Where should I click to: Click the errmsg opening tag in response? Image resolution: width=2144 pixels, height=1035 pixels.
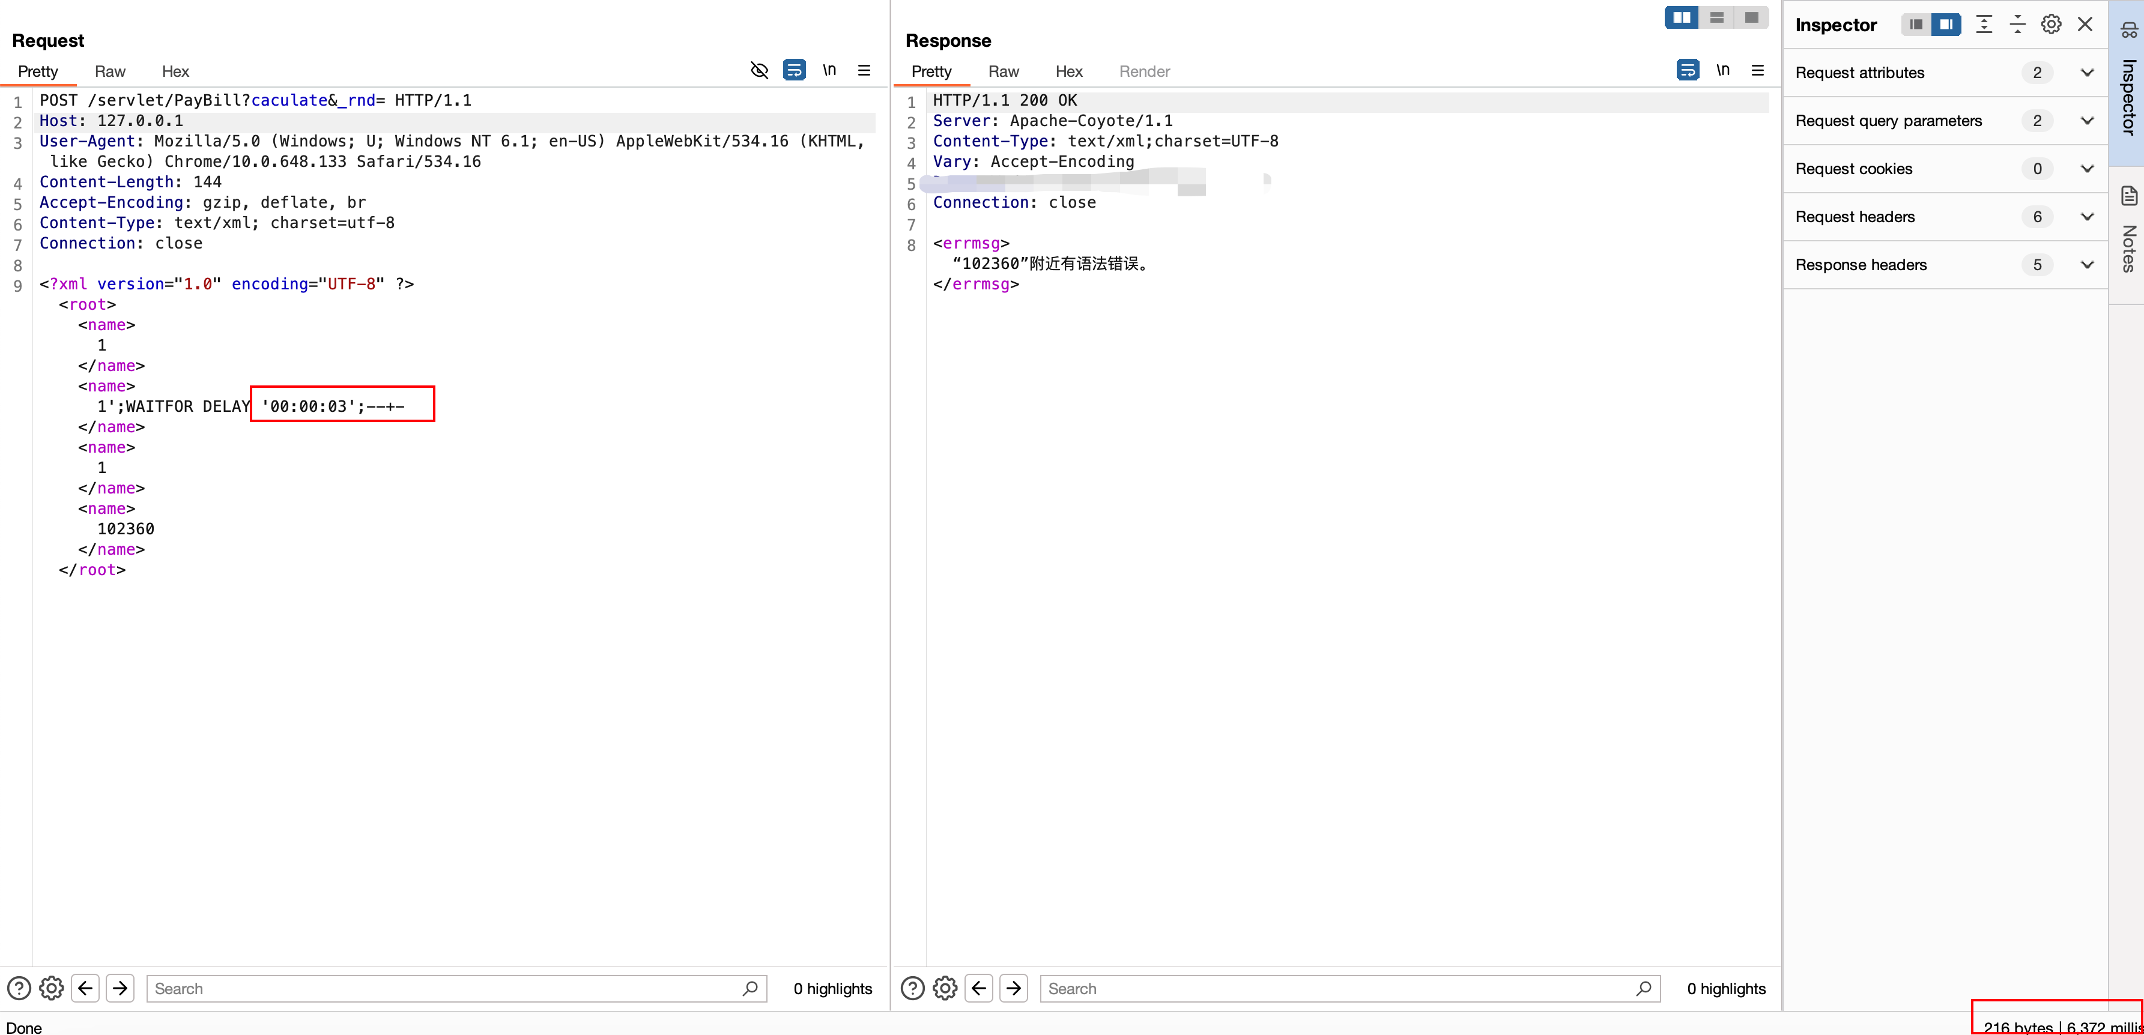[971, 244]
